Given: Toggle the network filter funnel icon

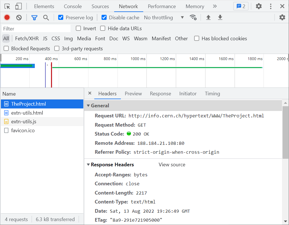Looking at the screenshot, I should (34, 18).
